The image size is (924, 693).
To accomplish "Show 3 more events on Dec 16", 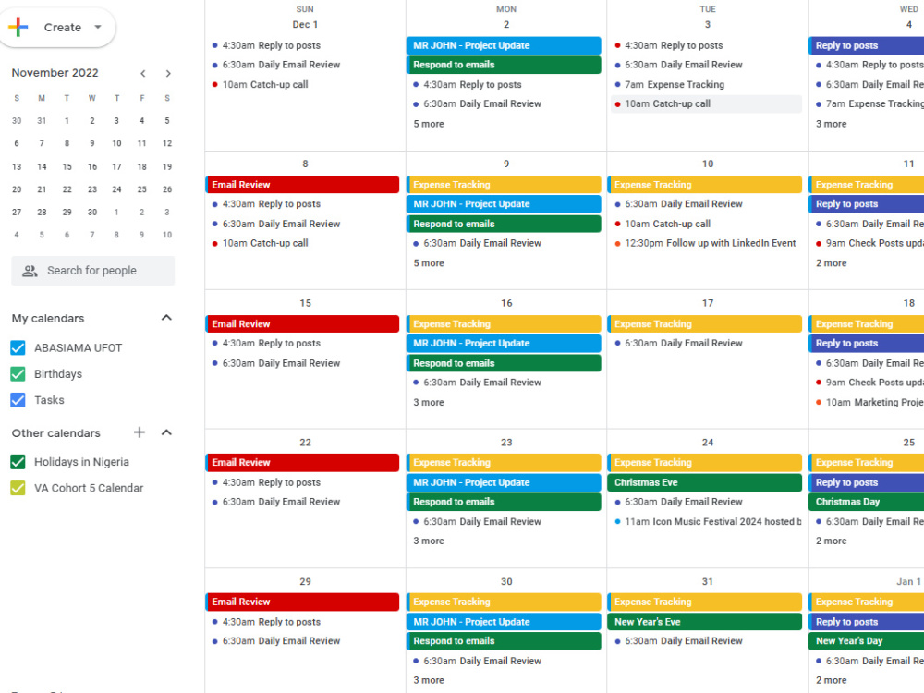I will click(429, 403).
